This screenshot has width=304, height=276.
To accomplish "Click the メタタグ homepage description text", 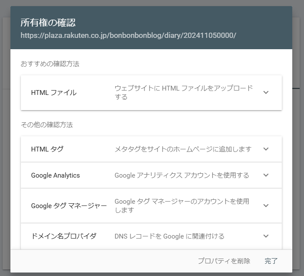I will (183, 149).
